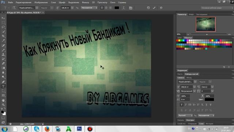The width and height of the screenshot is (234, 132).
Task: Open Русский language dropdown
Action: tap(185, 115)
